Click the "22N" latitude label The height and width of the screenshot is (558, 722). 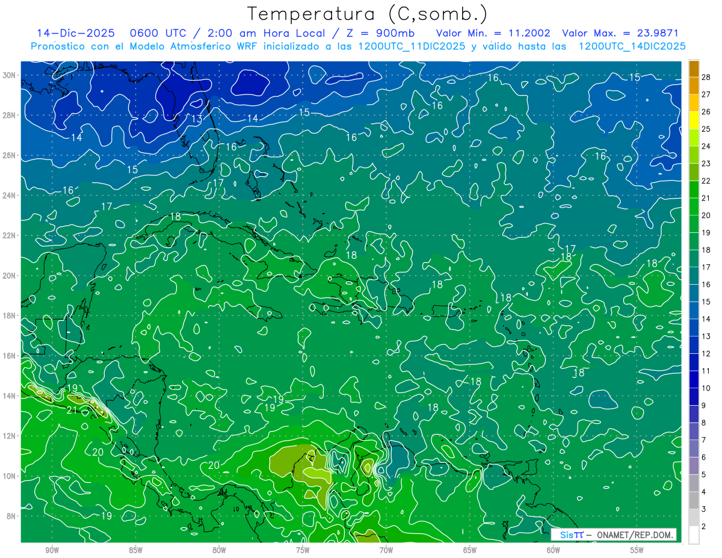pos(10,235)
